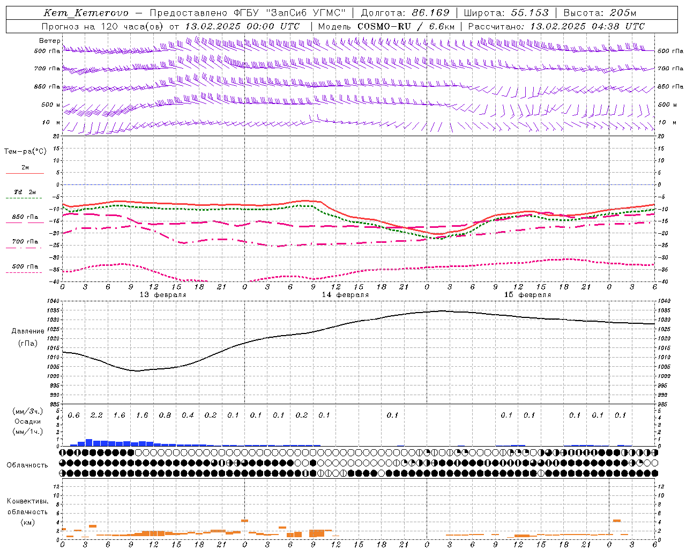Click the 3-hour precipitation value 0.8

click(165, 416)
